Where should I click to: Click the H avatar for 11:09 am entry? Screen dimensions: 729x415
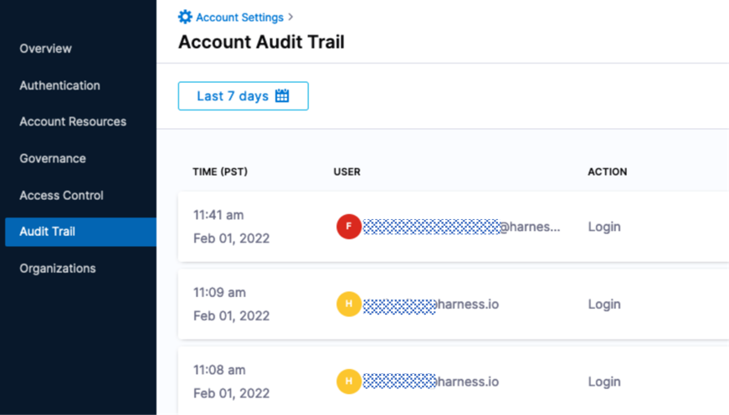tap(348, 304)
